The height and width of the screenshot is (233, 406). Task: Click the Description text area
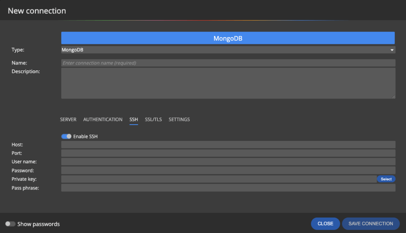pyautogui.click(x=228, y=83)
